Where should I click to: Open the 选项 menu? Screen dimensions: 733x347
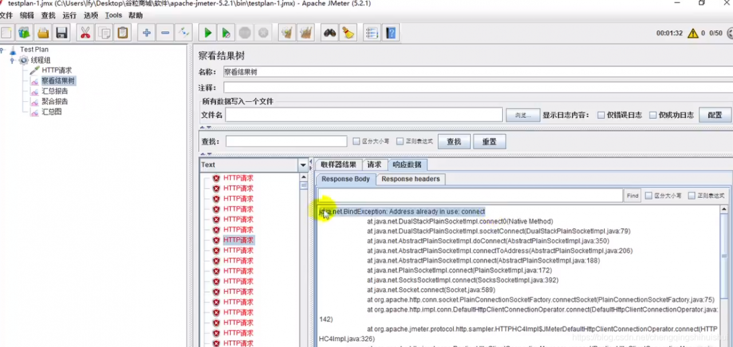tap(90, 15)
